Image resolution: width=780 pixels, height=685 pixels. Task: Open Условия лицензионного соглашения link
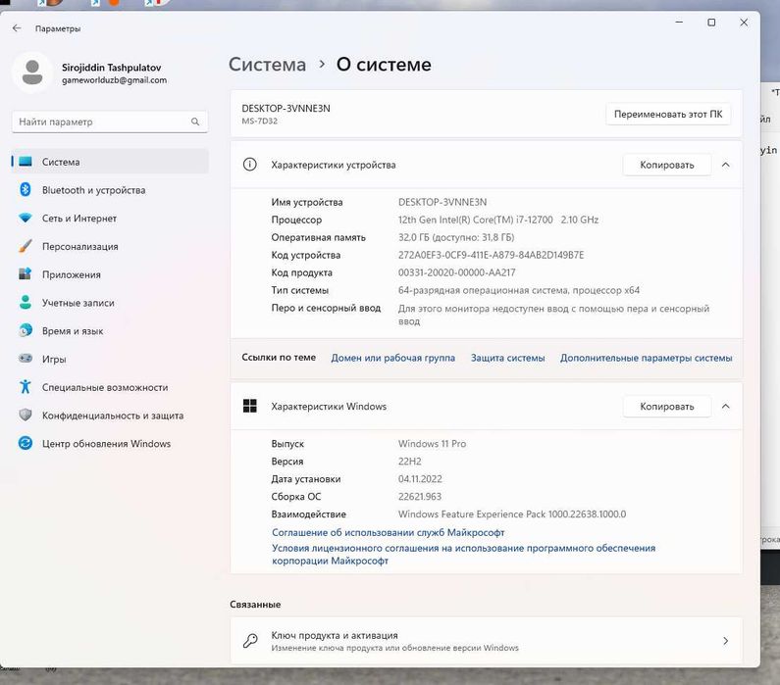[x=464, y=554]
